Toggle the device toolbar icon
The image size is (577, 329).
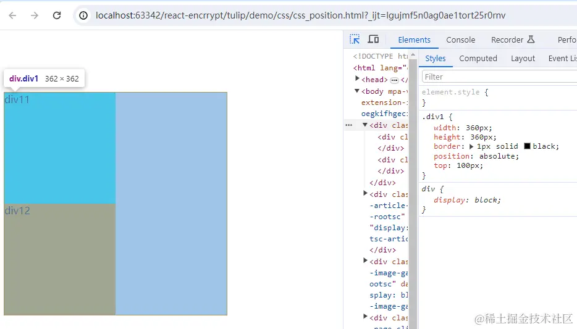[374, 40]
